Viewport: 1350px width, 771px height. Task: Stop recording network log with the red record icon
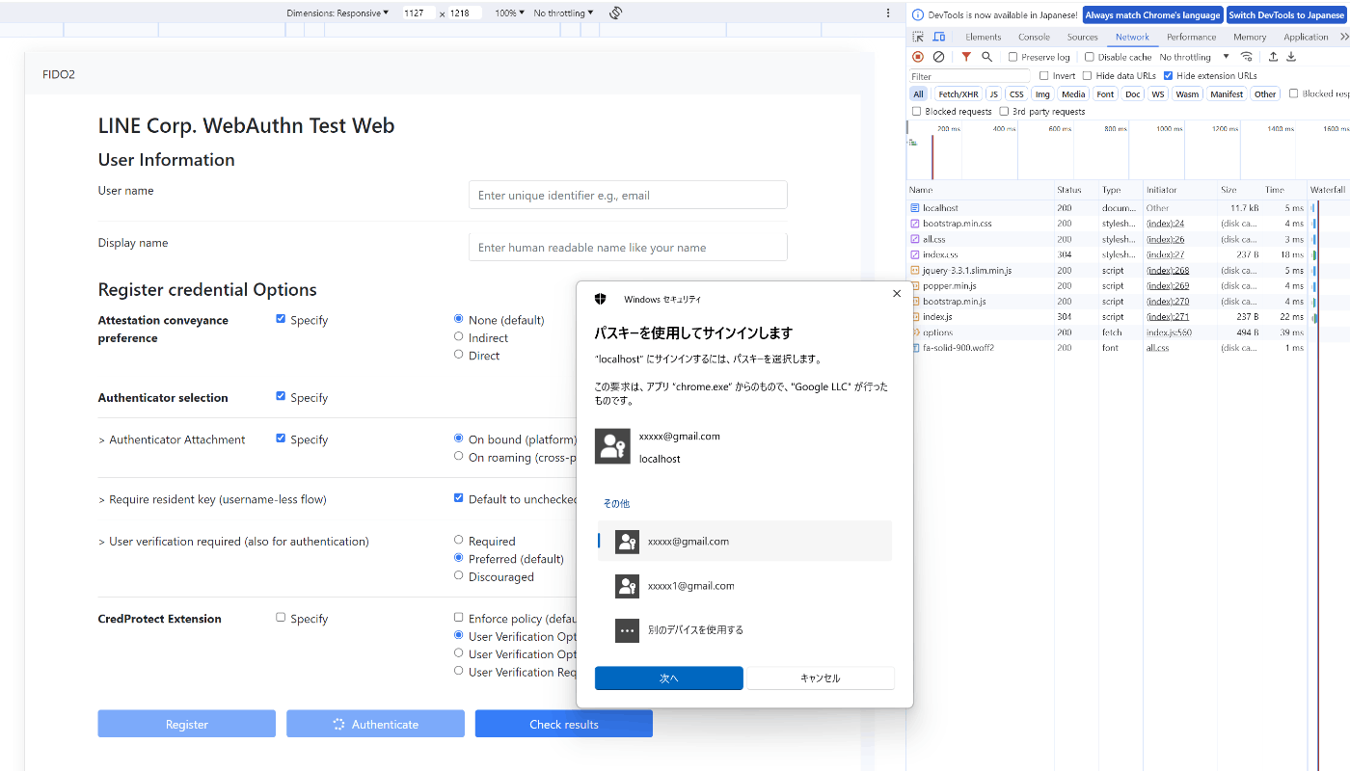[x=918, y=57]
